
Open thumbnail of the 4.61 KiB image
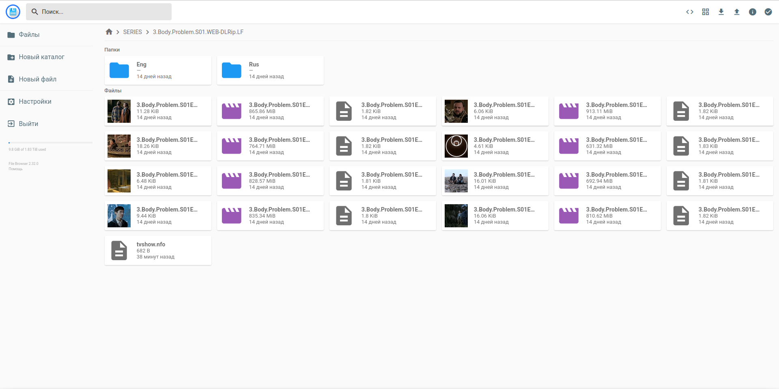[456, 146]
